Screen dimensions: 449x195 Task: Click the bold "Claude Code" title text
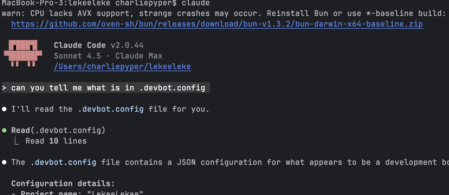[80, 45]
